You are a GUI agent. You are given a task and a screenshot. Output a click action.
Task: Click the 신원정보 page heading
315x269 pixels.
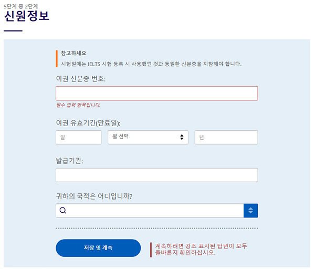[26, 16]
